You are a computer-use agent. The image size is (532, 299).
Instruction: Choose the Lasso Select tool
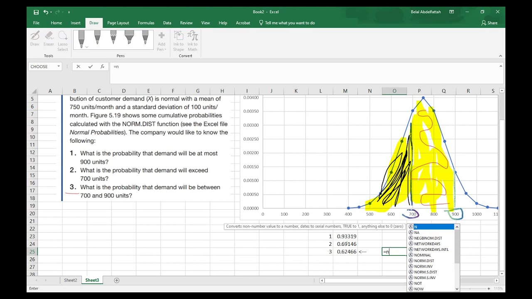point(62,41)
